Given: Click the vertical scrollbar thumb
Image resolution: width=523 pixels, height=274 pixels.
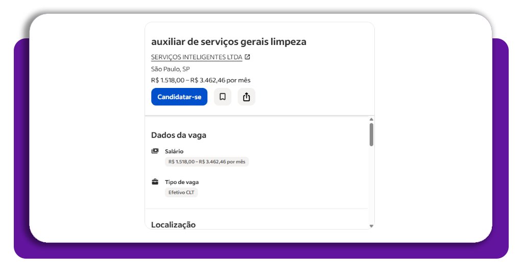Looking at the screenshot, I should coord(371,134).
